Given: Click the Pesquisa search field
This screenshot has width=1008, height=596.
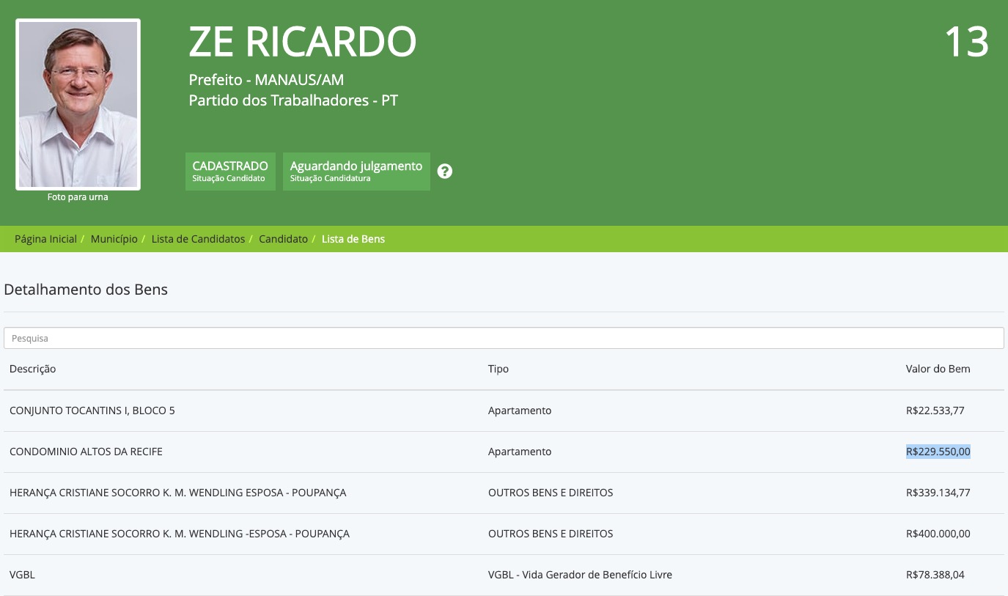Looking at the screenshot, I should tap(504, 338).
